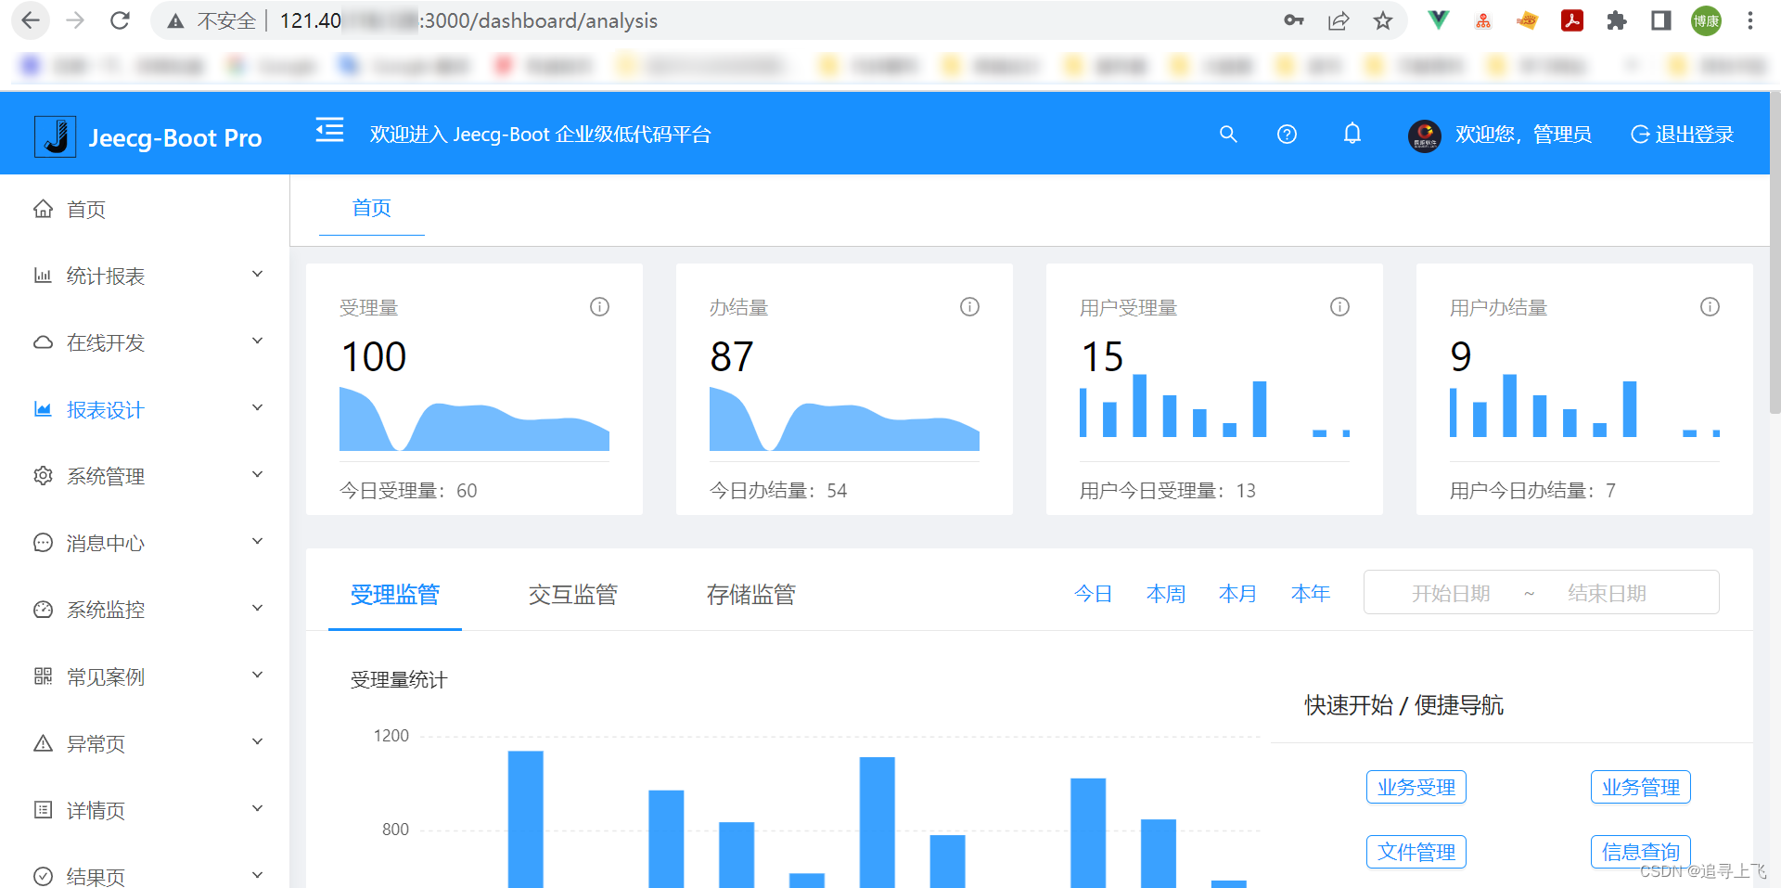Collapse the sidebar using the hamburger icon
The width and height of the screenshot is (1781, 888).
tap(328, 132)
